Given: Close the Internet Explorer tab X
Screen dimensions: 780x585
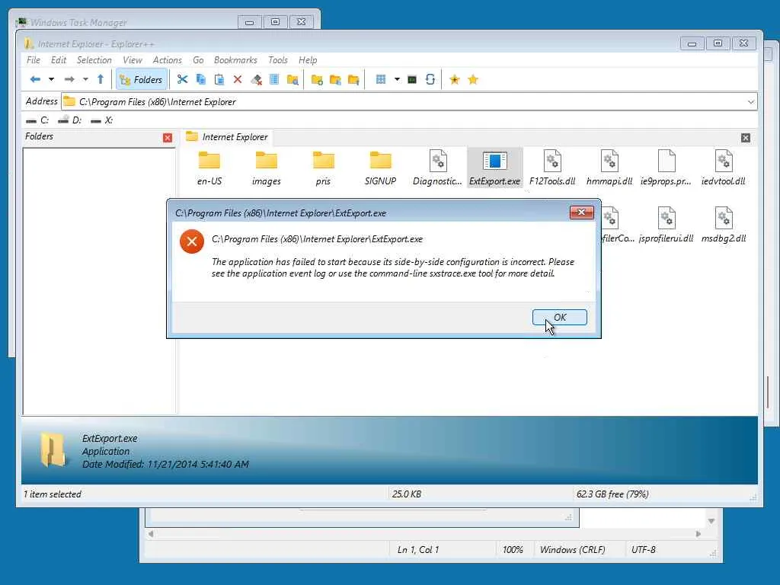Looking at the screenshot, I should [x=745, y=138].
